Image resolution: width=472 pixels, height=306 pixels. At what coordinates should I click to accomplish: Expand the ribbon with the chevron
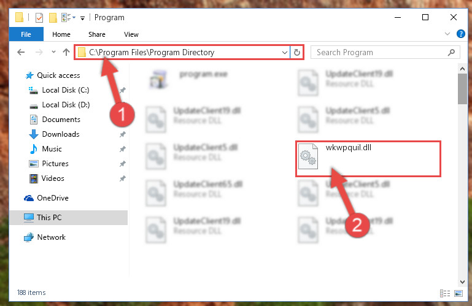pyautogui.click(x=447, y=34)
